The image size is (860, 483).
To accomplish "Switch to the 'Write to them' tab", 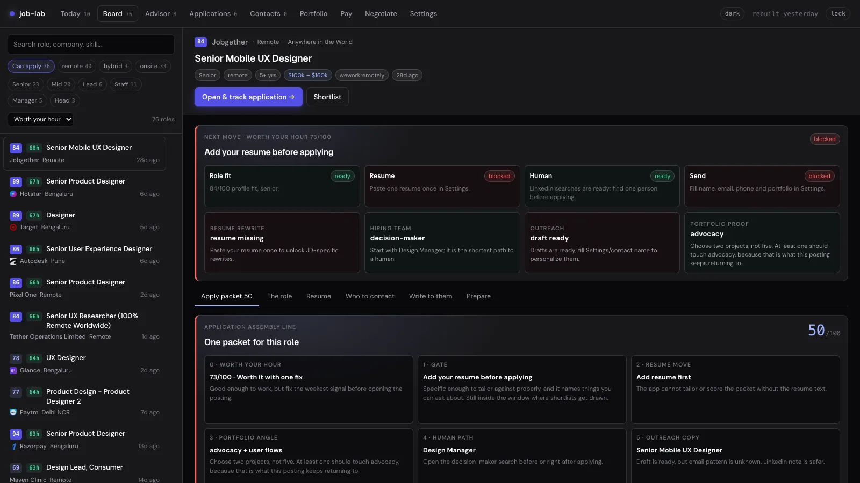I will click(x=431, y=296).
